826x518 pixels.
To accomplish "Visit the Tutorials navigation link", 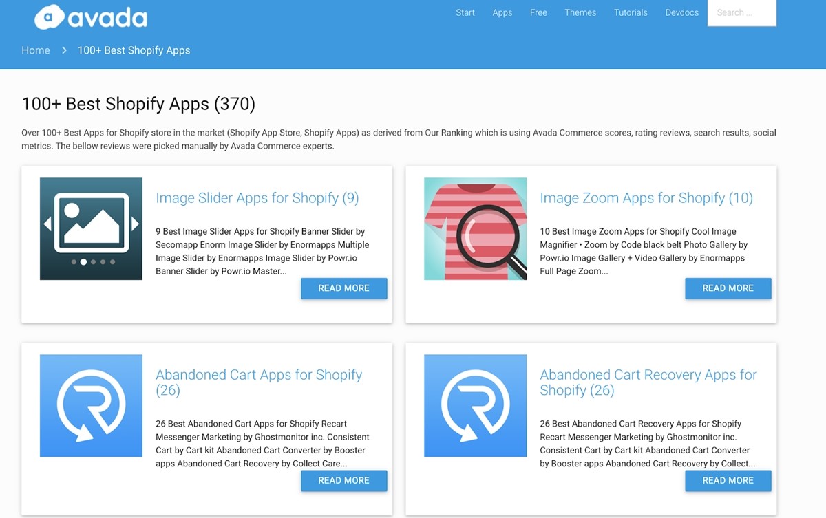I will click(631, 12).
